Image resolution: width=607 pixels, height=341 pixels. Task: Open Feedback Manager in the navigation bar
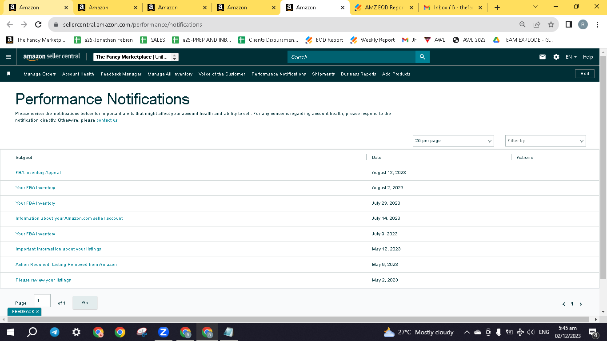tap(121, 74)
